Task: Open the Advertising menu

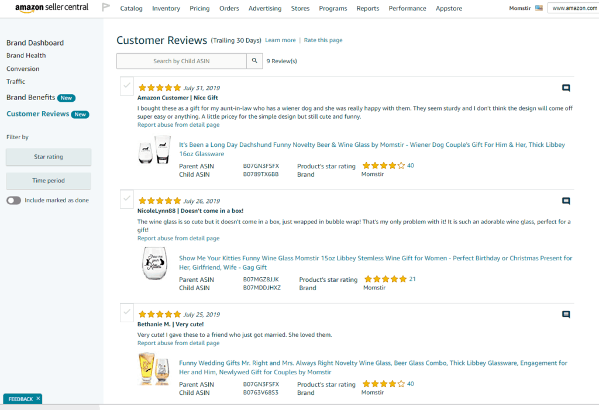Action: (x=265, y=8)
